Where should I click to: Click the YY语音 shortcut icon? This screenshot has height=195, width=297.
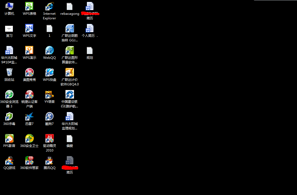(49, 94)
